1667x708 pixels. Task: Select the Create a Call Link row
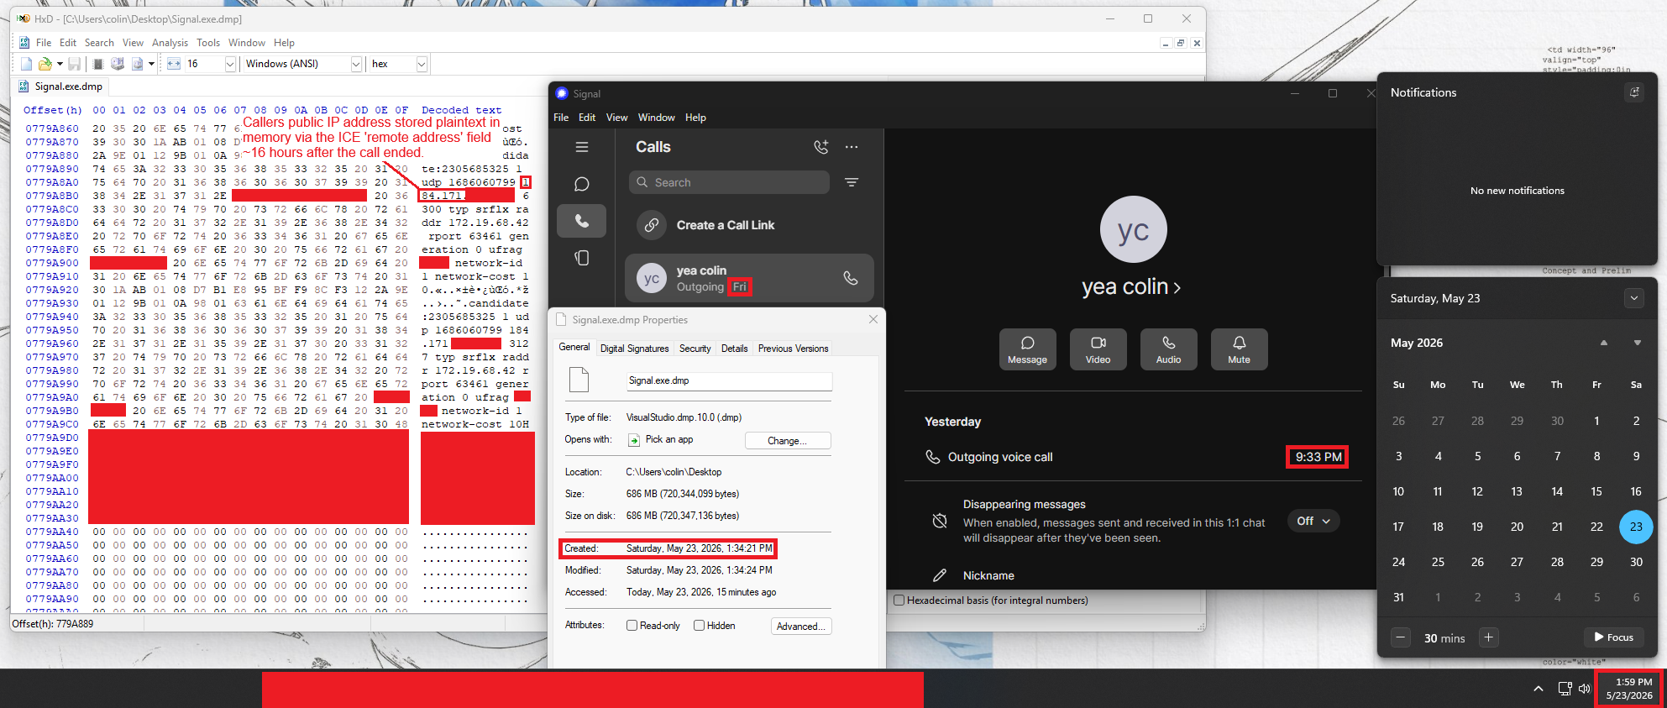pyautogui.click(x=749, y=225)
